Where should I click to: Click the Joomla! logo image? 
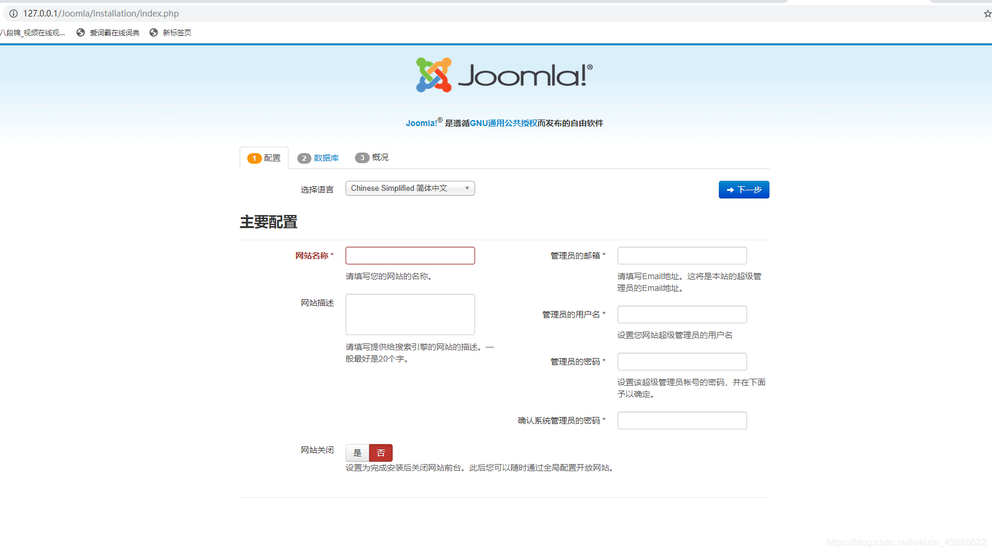point(505,75)
